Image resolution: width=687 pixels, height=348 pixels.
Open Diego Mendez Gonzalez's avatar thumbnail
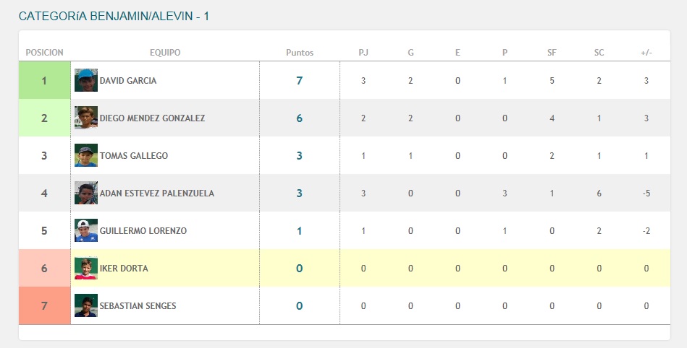click(x=86, y=118)
